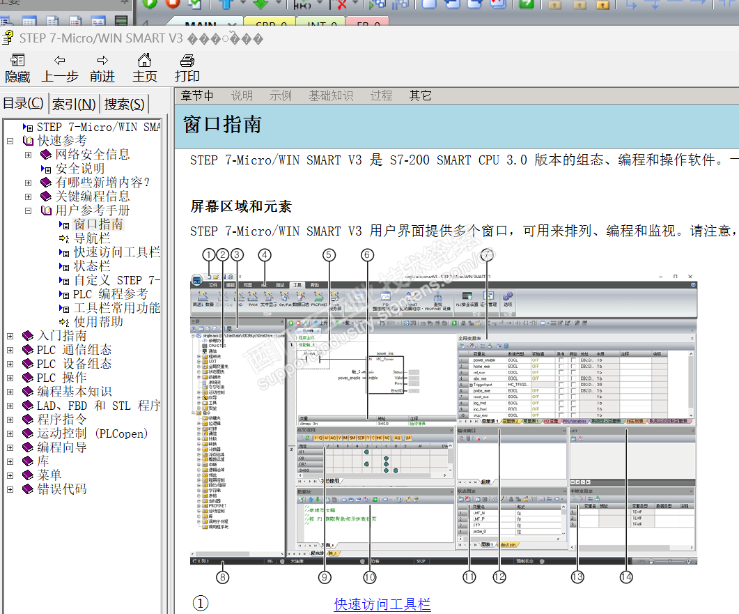Click the purple book icon beside 有哪些新增内容?
The height and width of the screenshot is (614, 739).
tap(46, 183)
